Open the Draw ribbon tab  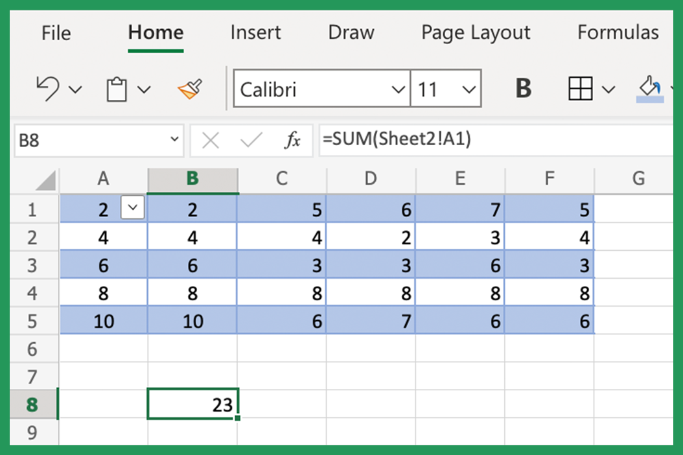(x=351, y=32)
